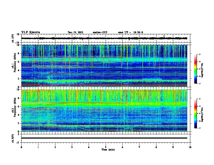Click the ch.1(V) axis label
Image resolution: width=214 pixels, height=165 pixels.
[13, 38]
